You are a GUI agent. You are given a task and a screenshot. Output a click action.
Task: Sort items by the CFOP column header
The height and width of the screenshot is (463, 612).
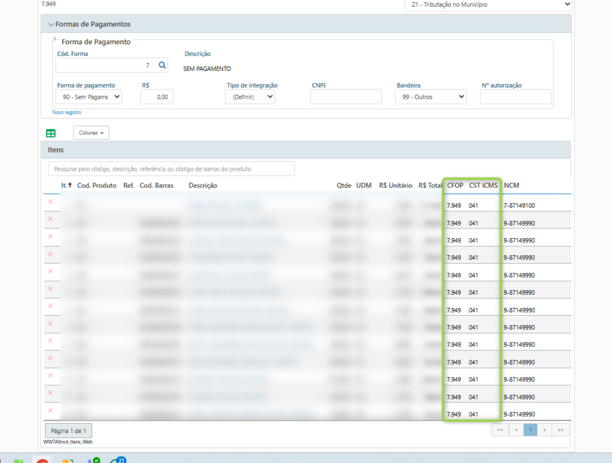coord(455,186)
